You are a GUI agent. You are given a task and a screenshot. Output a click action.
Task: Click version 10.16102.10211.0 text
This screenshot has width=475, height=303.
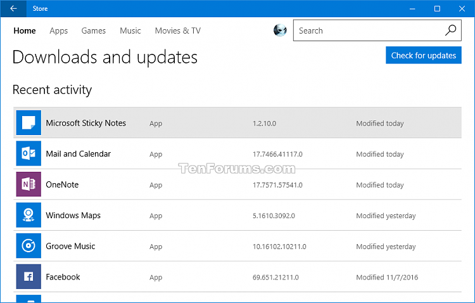[279, 247]
